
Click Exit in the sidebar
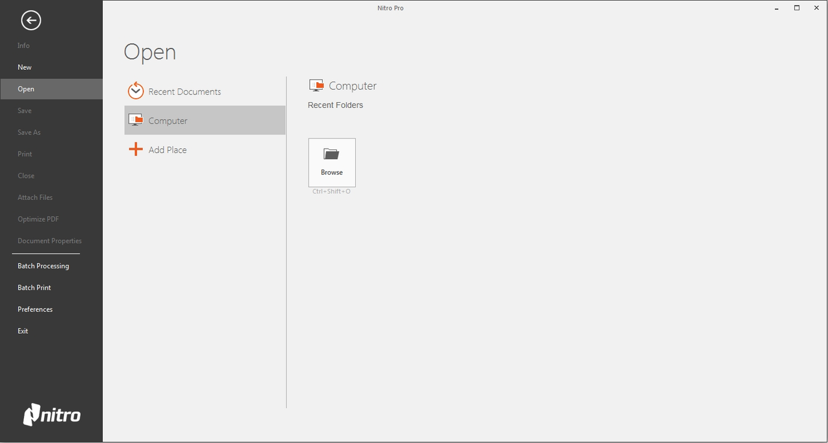click(23, 331)
